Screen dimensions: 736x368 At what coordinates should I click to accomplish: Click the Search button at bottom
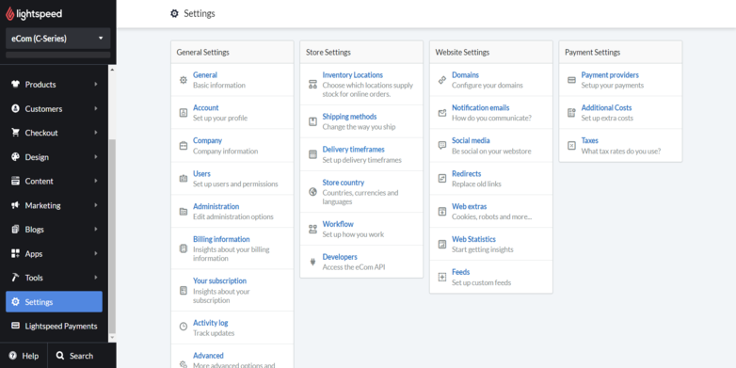point(74,356)
